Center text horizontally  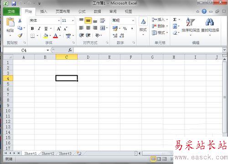[88, 28]
